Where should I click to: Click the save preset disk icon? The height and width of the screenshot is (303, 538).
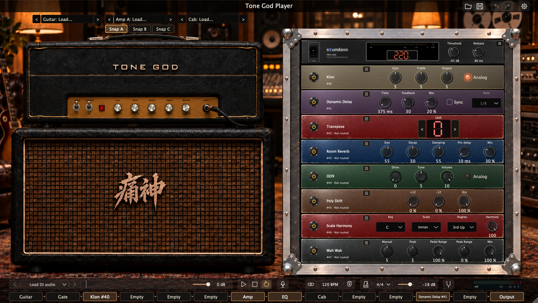pyautogui.click(x=480, y=6)
